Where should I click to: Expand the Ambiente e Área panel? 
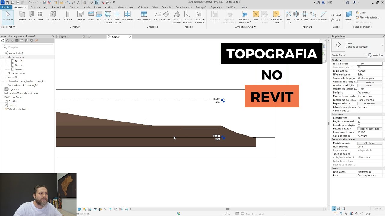pyautogui.click(x=245, y=27)
